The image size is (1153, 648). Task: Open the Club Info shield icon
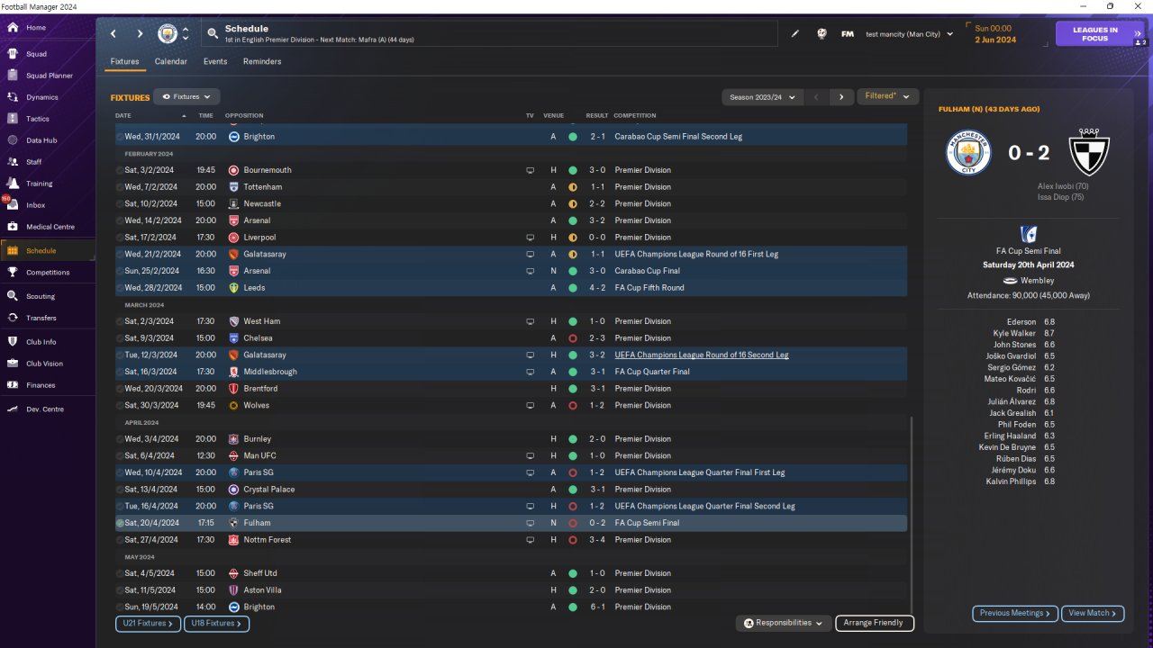pos(13,342)
